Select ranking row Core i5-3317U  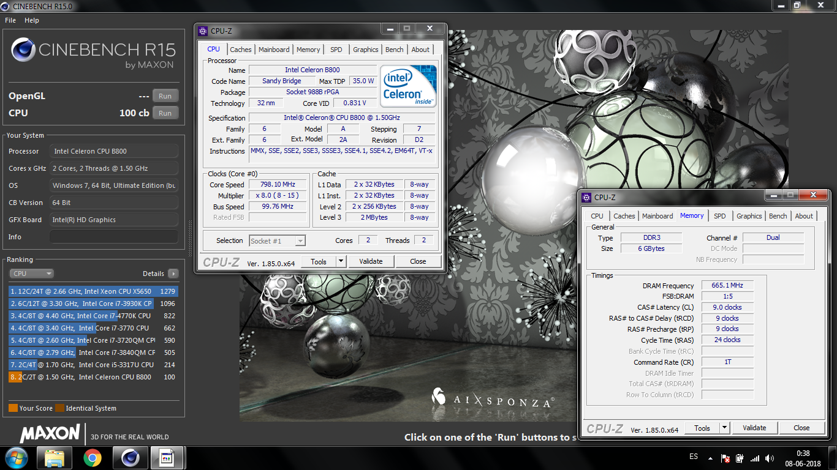pyautogui.click(x=93, y=365)
